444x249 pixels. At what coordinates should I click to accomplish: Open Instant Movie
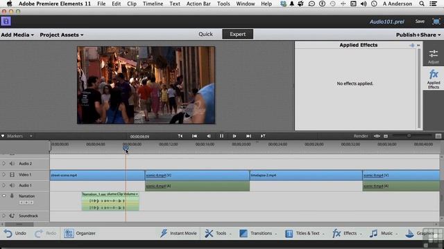178,233
